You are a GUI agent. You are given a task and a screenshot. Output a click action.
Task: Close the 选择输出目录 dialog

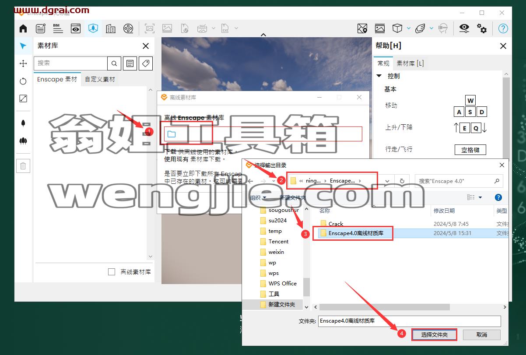tap(501, 165)
